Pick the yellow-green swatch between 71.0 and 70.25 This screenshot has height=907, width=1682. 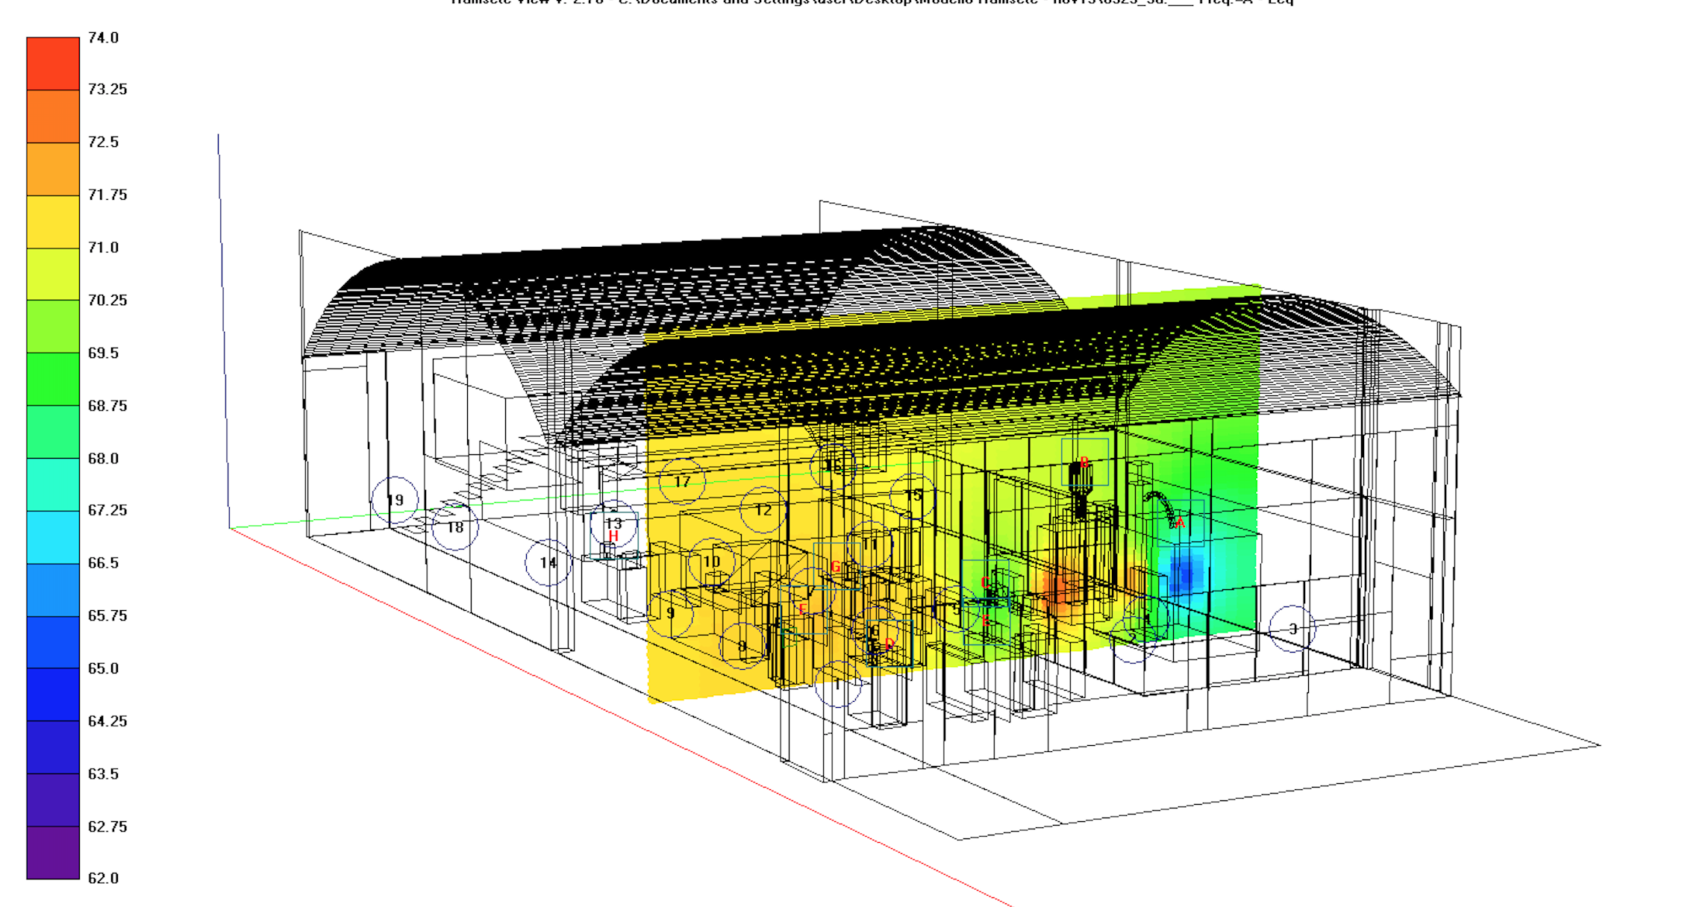click(x=53, y=274)
